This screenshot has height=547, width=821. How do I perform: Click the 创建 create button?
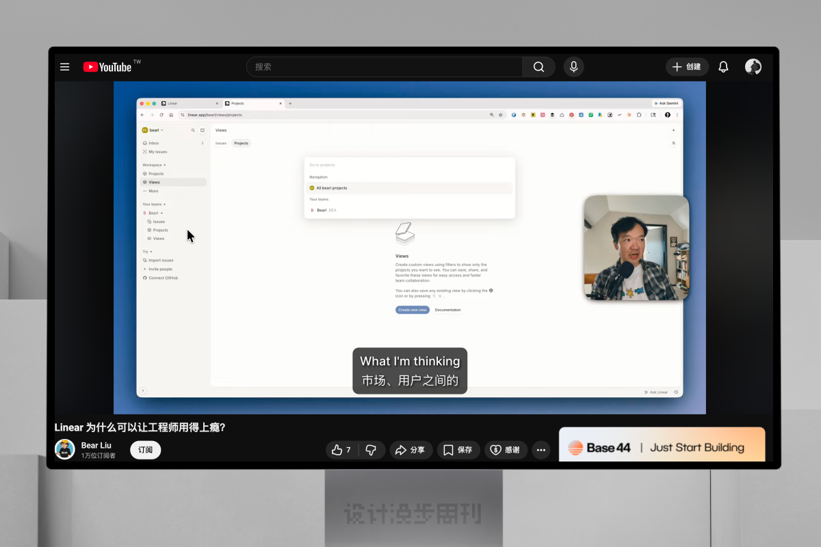point(687,67)
